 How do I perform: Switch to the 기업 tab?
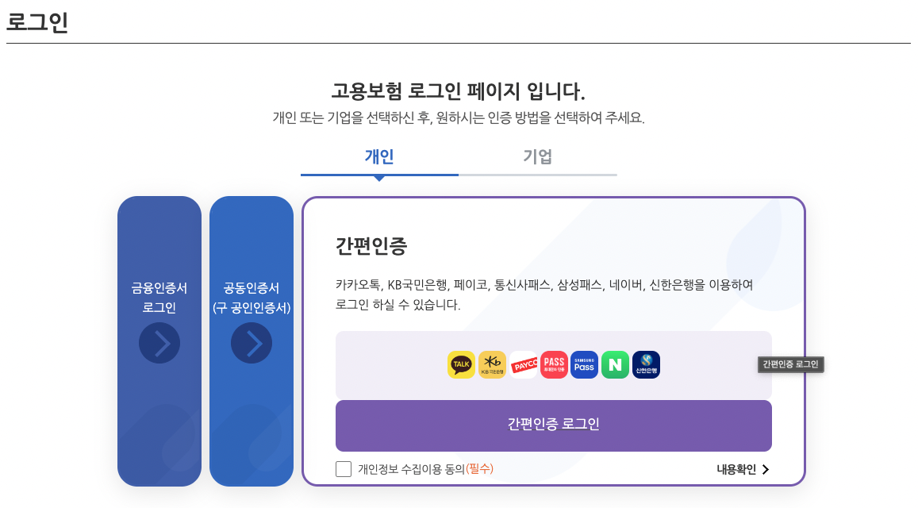538,157
